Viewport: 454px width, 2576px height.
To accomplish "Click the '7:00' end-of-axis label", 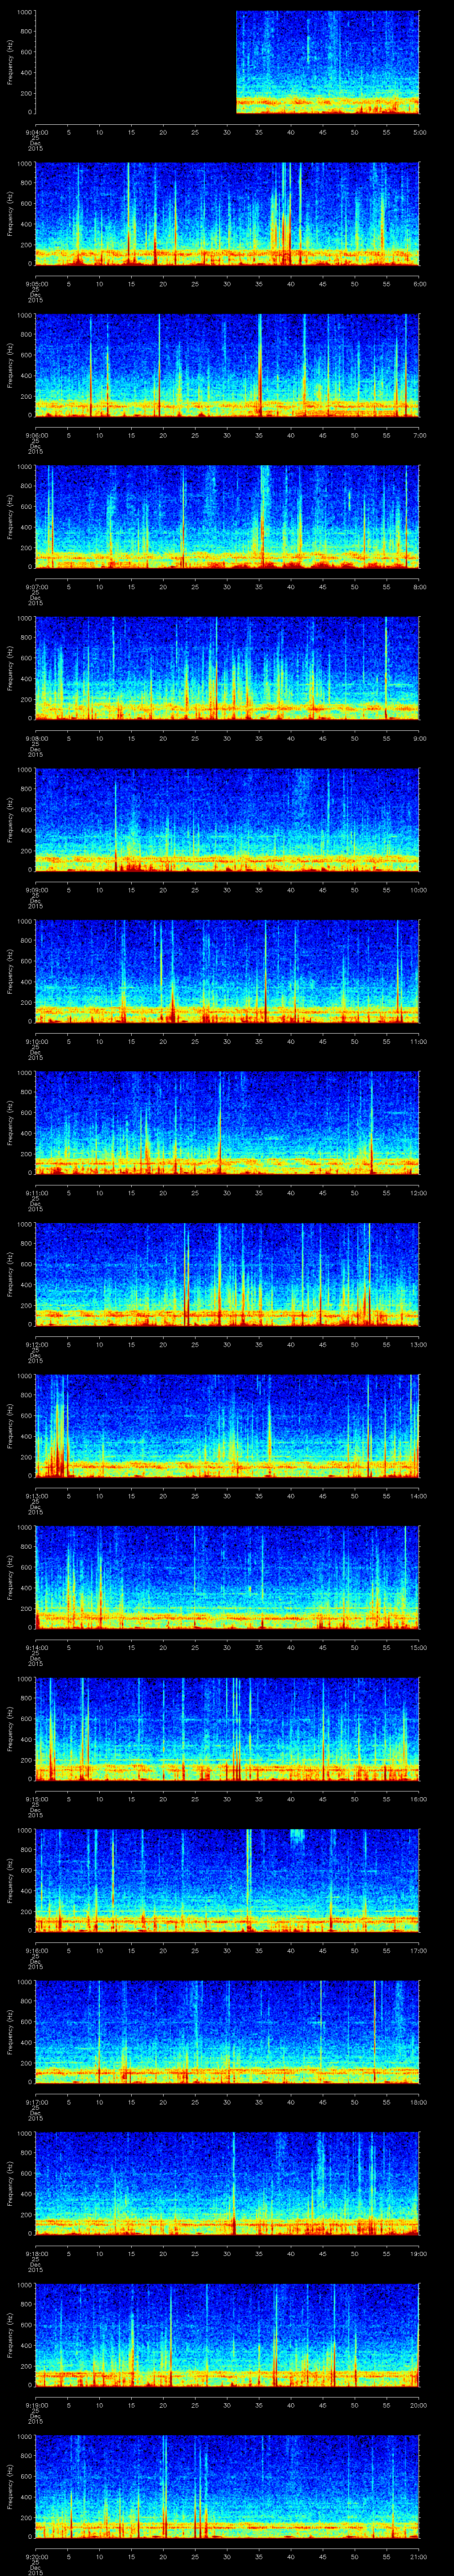I will click(x=419, y=435).
